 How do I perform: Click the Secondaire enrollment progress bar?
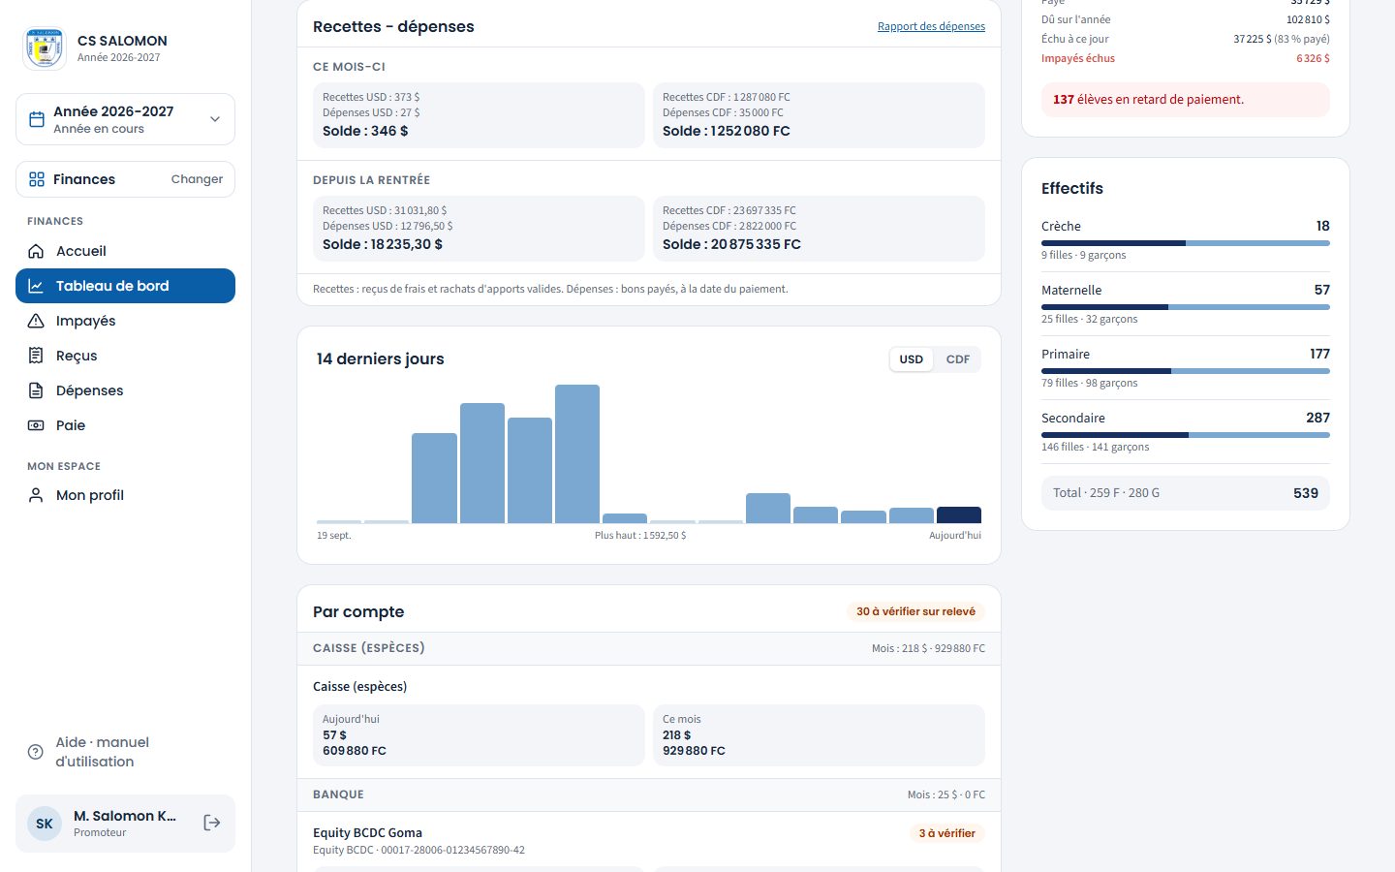tap(1186, 435)
